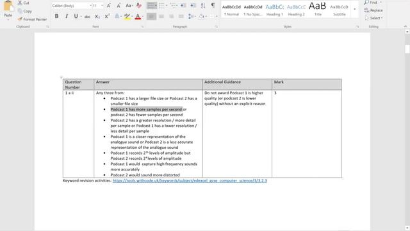Image resolution: width=410 pixels, height=231 pixels.
Task: Click the vertical scrollbar thumb
Action: pos(407,49)
